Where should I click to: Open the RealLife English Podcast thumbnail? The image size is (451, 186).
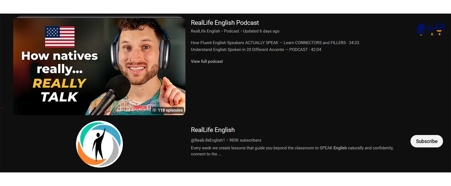click(x=99, y=67)
